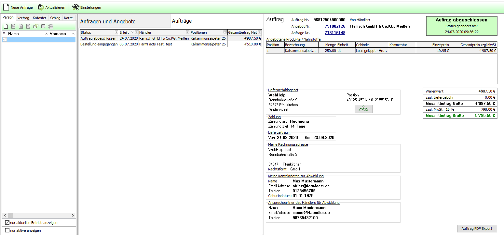Show delivery location with the map icon
504x235 pixels.
click(x=363, y=109)
